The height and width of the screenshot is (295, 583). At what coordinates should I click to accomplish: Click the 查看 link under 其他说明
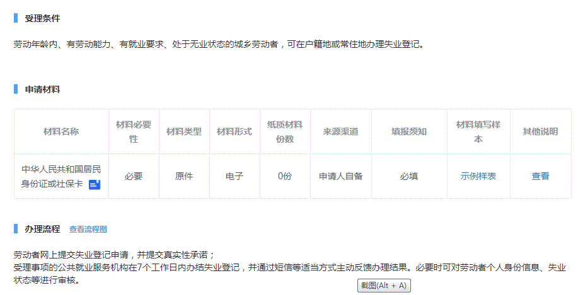tap(540, 176)
